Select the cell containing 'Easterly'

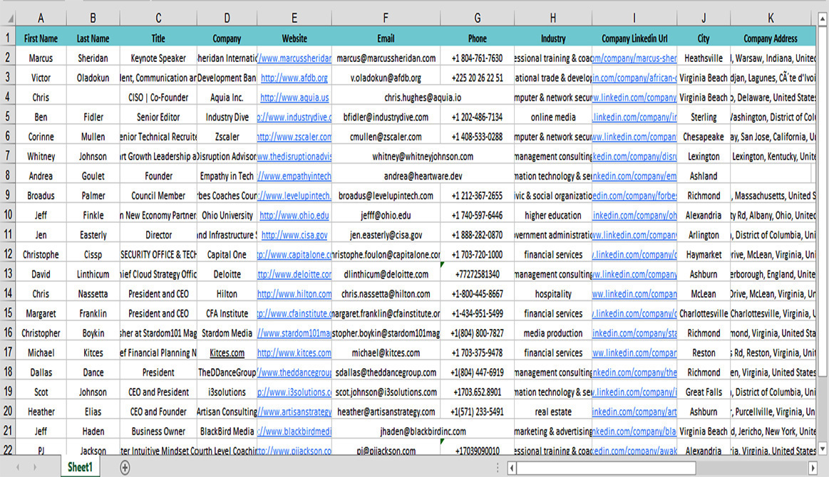(93, 234)
